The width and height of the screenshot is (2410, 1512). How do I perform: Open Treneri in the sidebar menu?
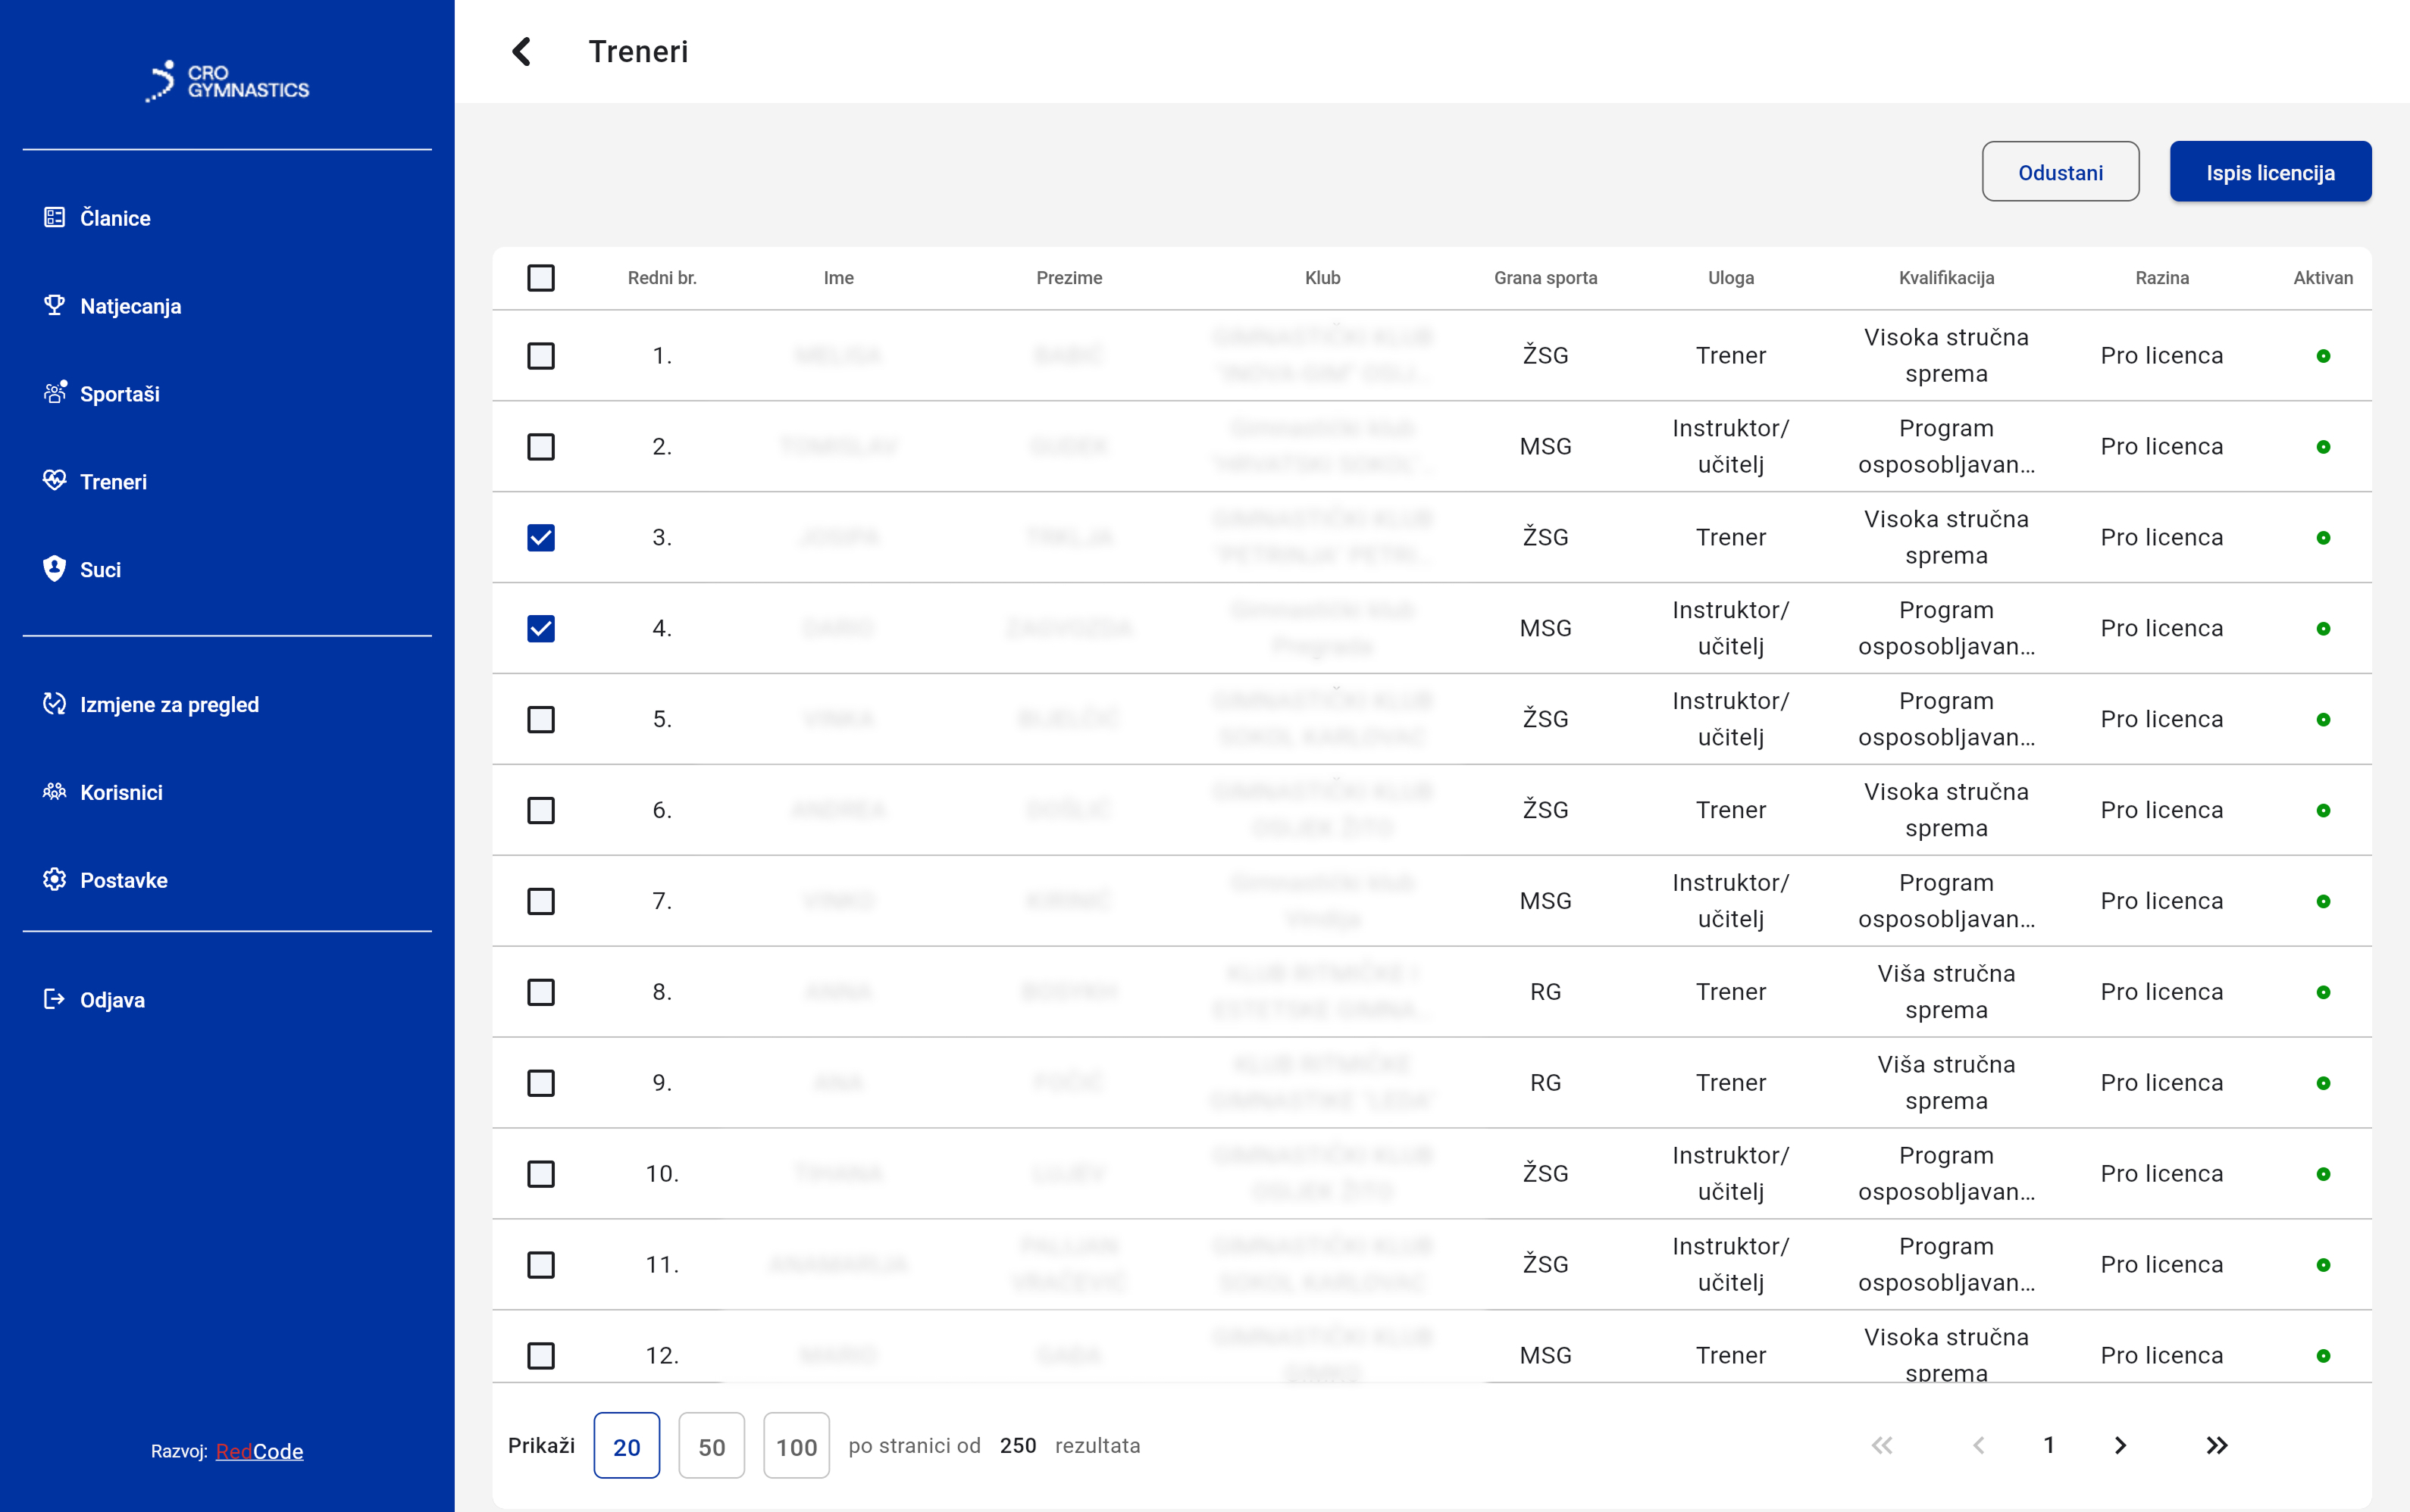[x=113, y=482]
